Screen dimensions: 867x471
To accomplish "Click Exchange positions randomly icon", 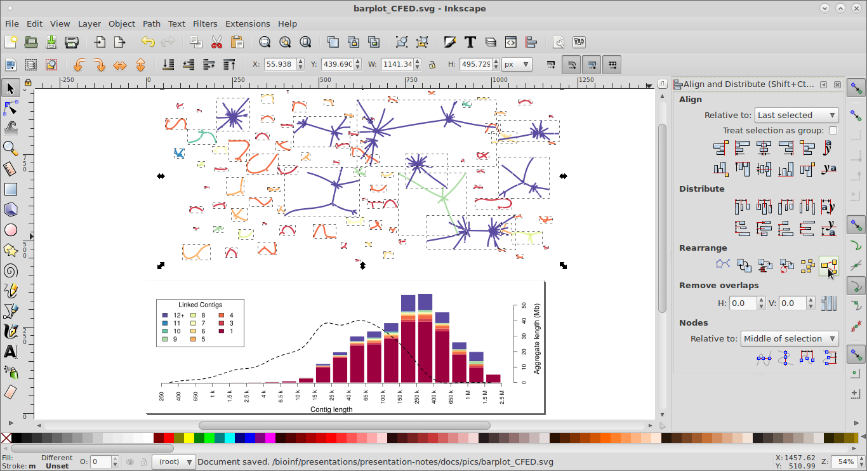I will point(807,266).
